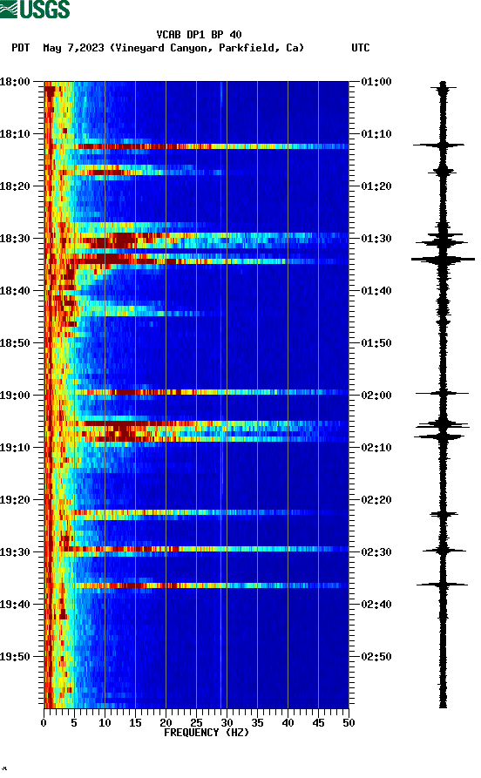
Task: Click the seismogram spike near 02:30 UTC
Action: click(x=444, y=551)
